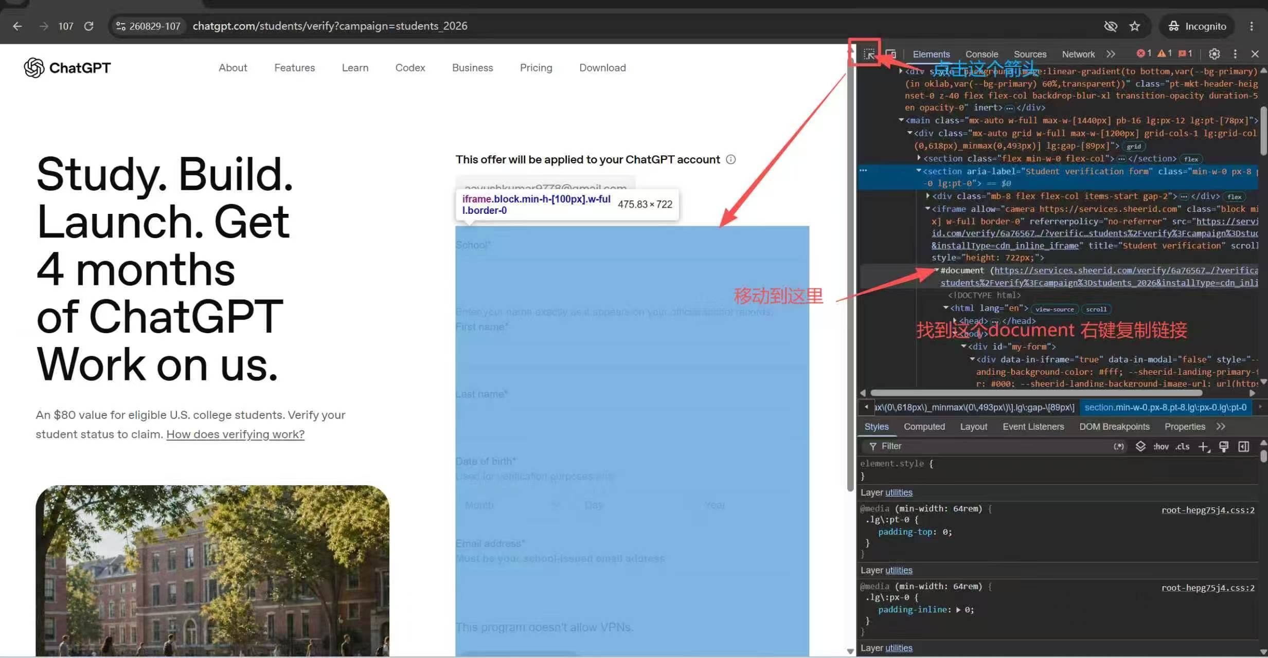This screenshot has width=1268, height=658.
Task: Click the ChatGPT logo
Action: (67, 68)
